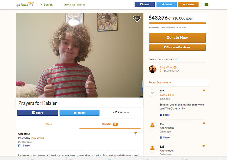Click Share on Facebook button
The width and height of the screenshot is (227, 160).
pyautogui.click(x=177, y=47)
